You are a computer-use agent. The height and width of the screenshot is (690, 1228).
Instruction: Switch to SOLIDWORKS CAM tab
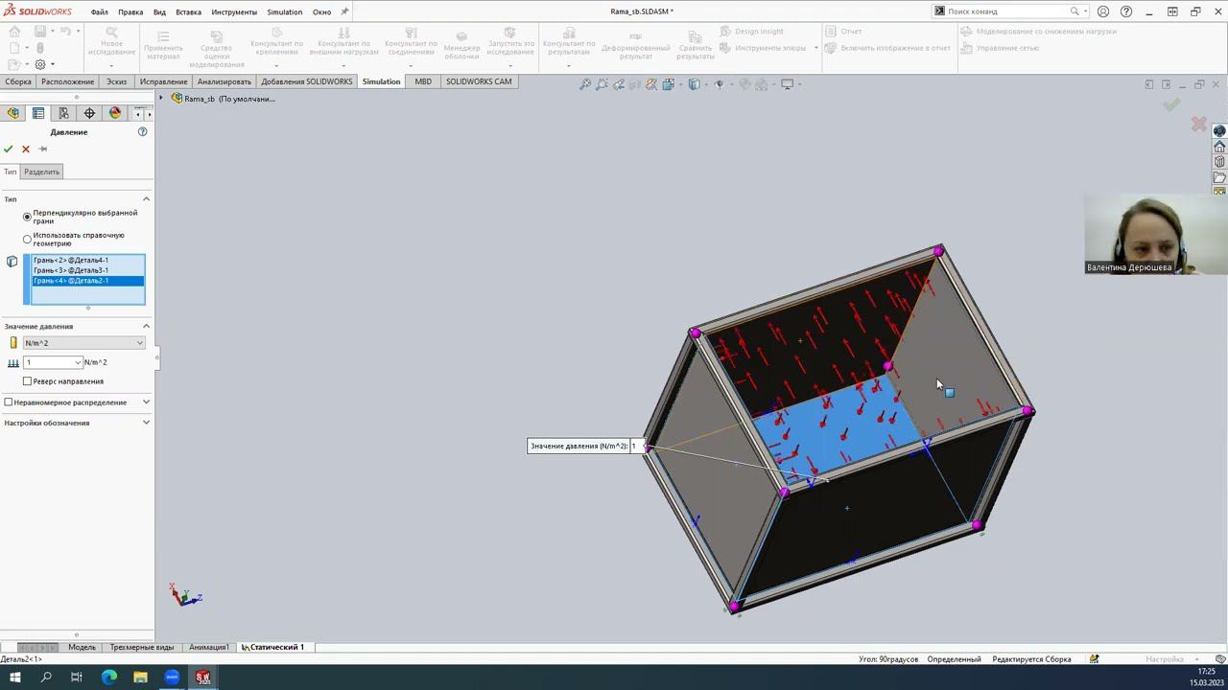(479, 81)
